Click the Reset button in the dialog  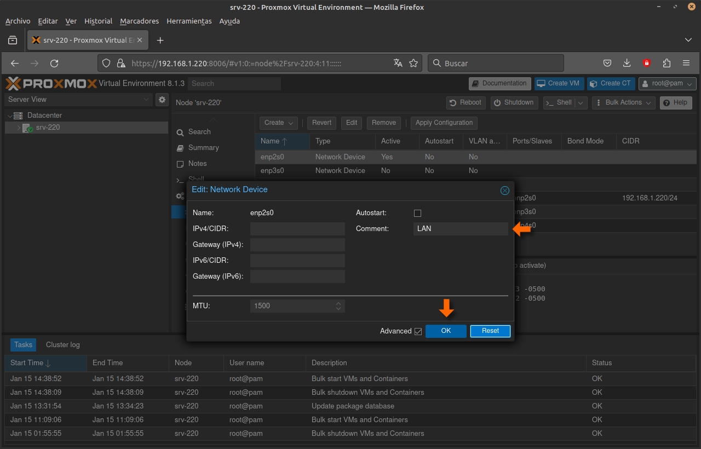click(x=490, y=331)
